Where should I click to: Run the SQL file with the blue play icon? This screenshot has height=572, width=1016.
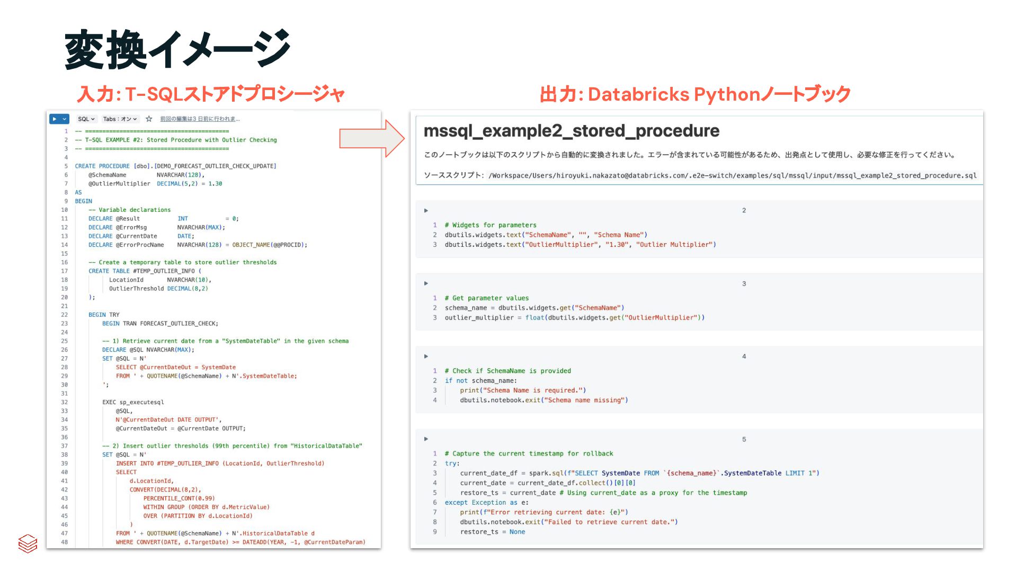coord(55,119)
